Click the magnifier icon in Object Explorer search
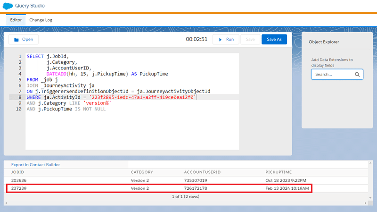The height and width of the screenshot is (212, 377). click(357, 75)
